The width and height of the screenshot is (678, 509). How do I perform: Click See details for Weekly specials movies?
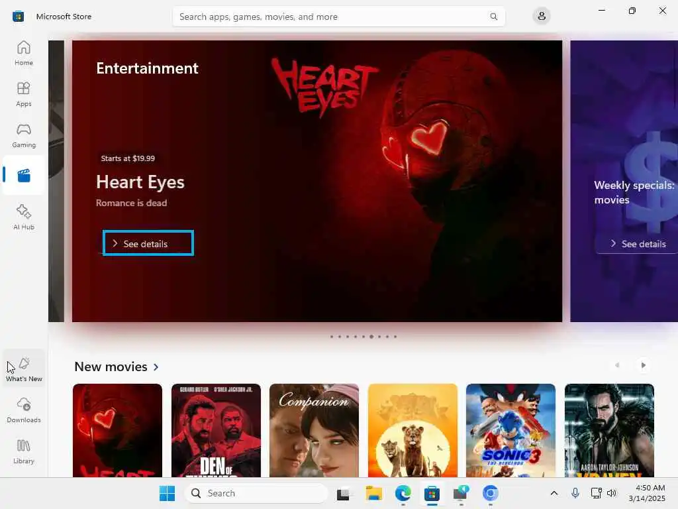(x=638, y=244)
